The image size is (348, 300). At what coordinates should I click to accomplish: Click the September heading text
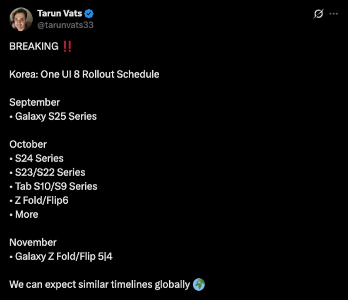[x=34, y=102]
